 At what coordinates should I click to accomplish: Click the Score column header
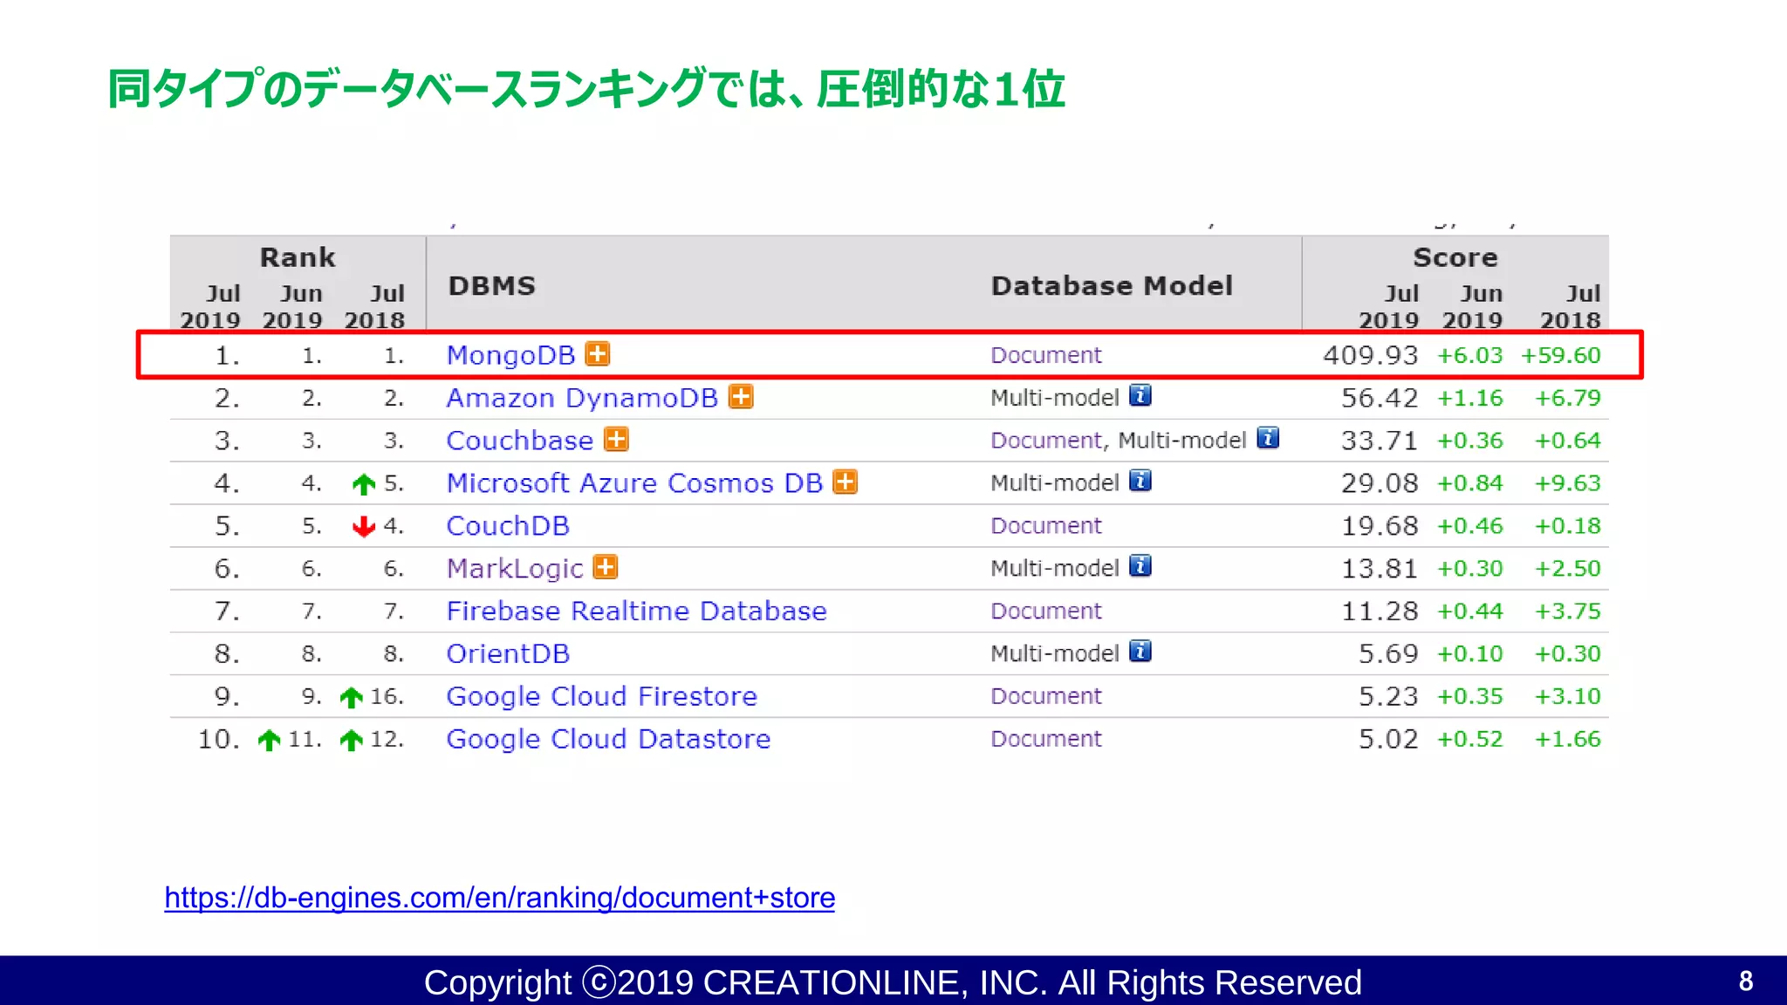[x=1455, y=257]
